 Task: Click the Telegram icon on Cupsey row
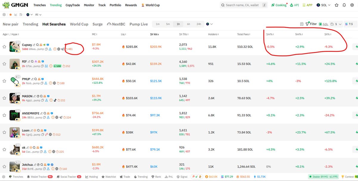(63, 49)
